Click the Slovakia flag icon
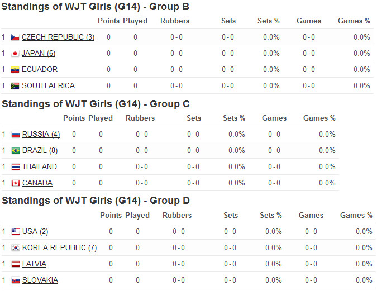This screenshot has width=377, height=291. click(x=16, y=280)
